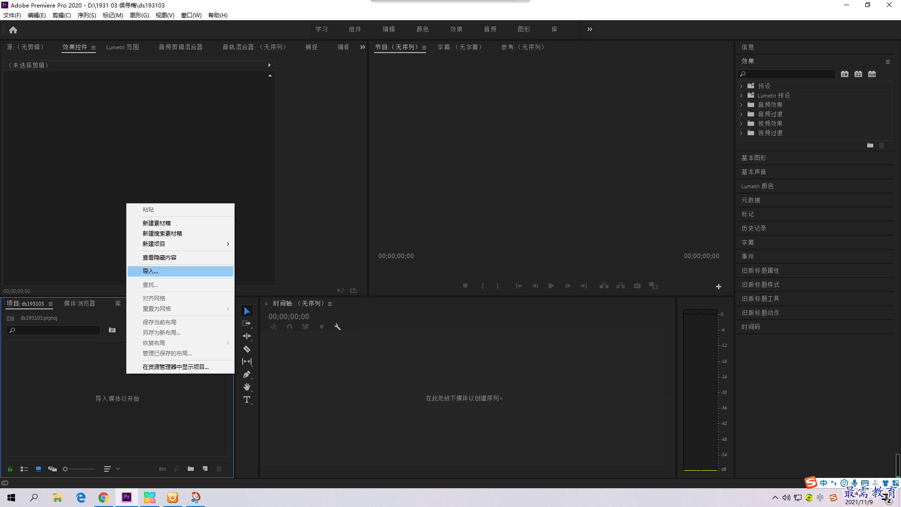The width and height of the screenshot is (901, 507).
Task: Select the Pen tool
Action: pyautogui.click(x=247, y=374)
